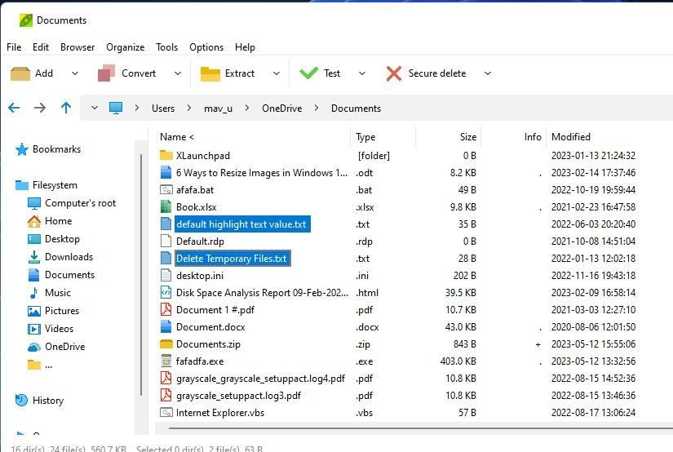Open the Add button dropdown arrow
Image resolution: width=673 pixels, height=452 pixels.
click(x=75, y=73)
